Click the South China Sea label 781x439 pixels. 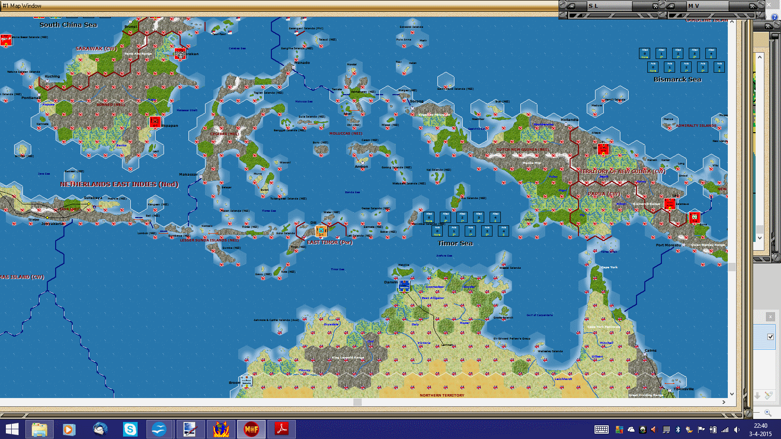(68, 25)
